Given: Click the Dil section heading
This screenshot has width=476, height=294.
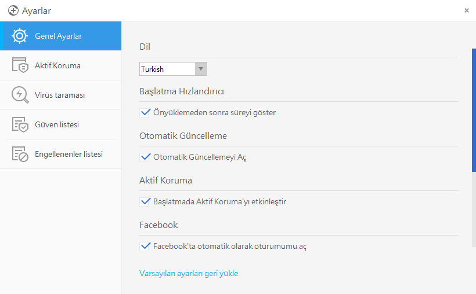Looking at the screenshot, I should 145,47.
